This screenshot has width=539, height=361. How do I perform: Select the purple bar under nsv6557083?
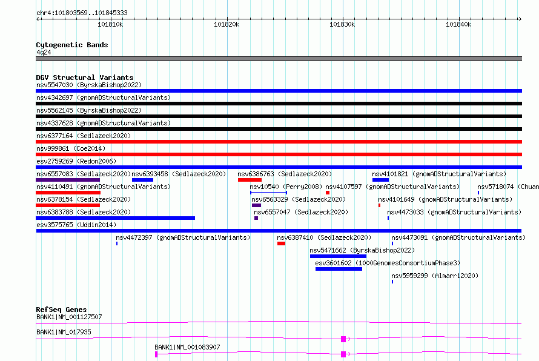[x=68, y=180]
